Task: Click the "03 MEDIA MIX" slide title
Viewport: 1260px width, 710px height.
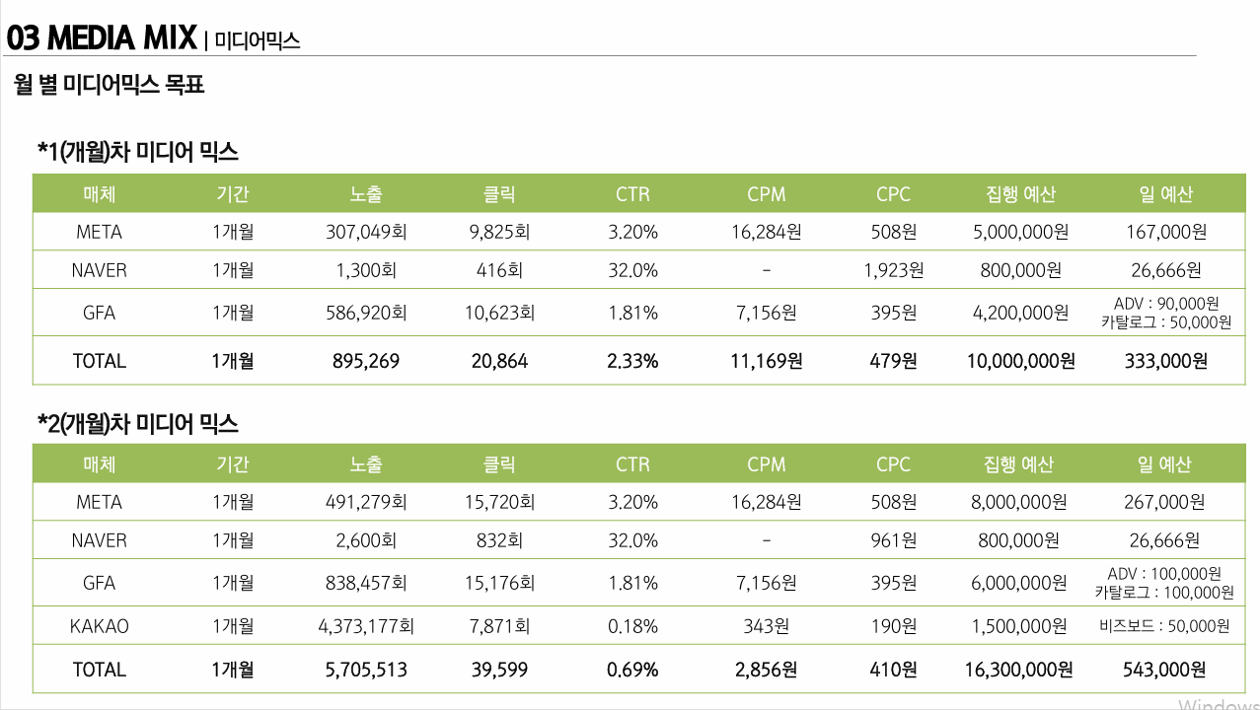Action: [102, 38]
